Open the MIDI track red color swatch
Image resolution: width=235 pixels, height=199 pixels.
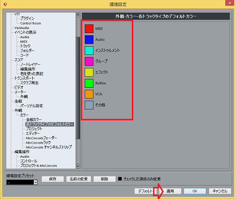[x=89, y=29]
